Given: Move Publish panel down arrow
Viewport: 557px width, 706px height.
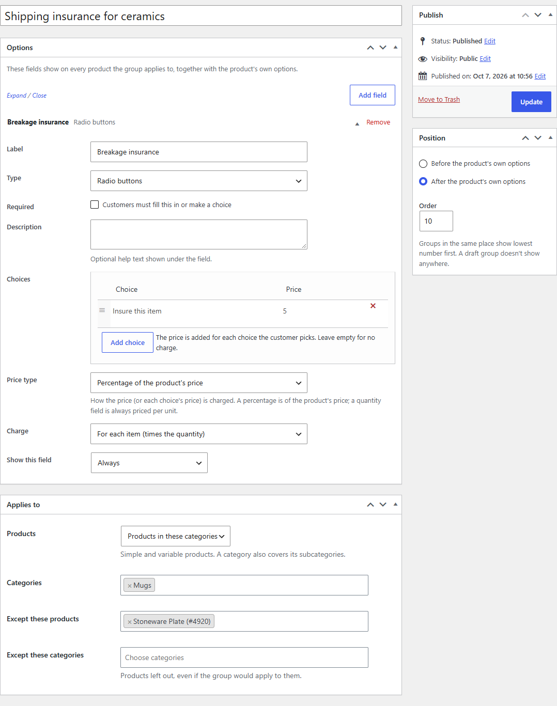Looking at the screenshot, I should (x=538, y=15).
